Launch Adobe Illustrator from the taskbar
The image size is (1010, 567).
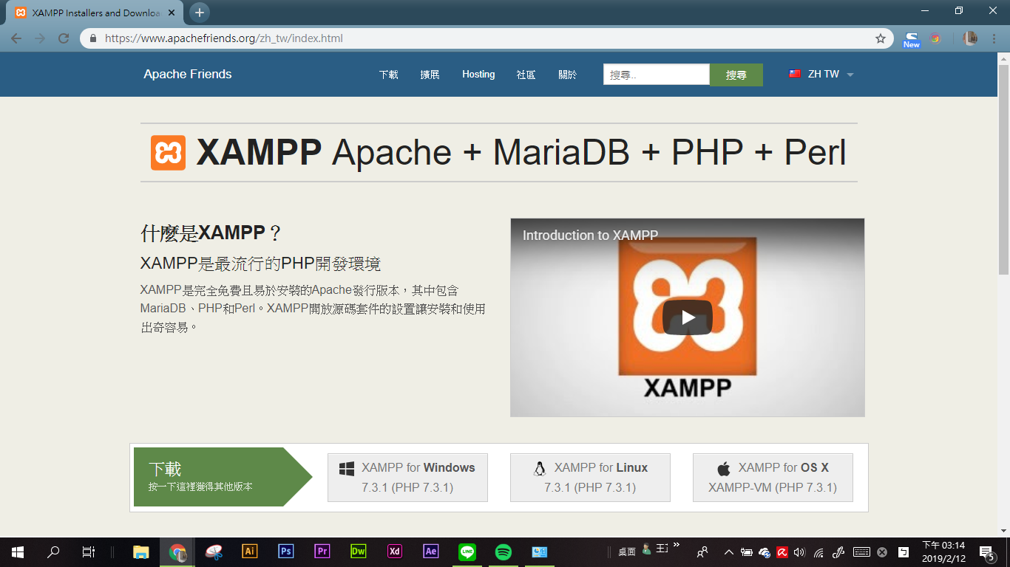pos(250,551)
